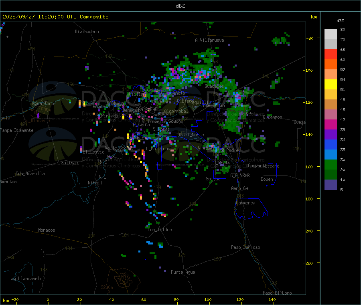Click the Lag.Llancanelo place label
Image resolution: width=361 pixels, height=305 pixels.
25,279
